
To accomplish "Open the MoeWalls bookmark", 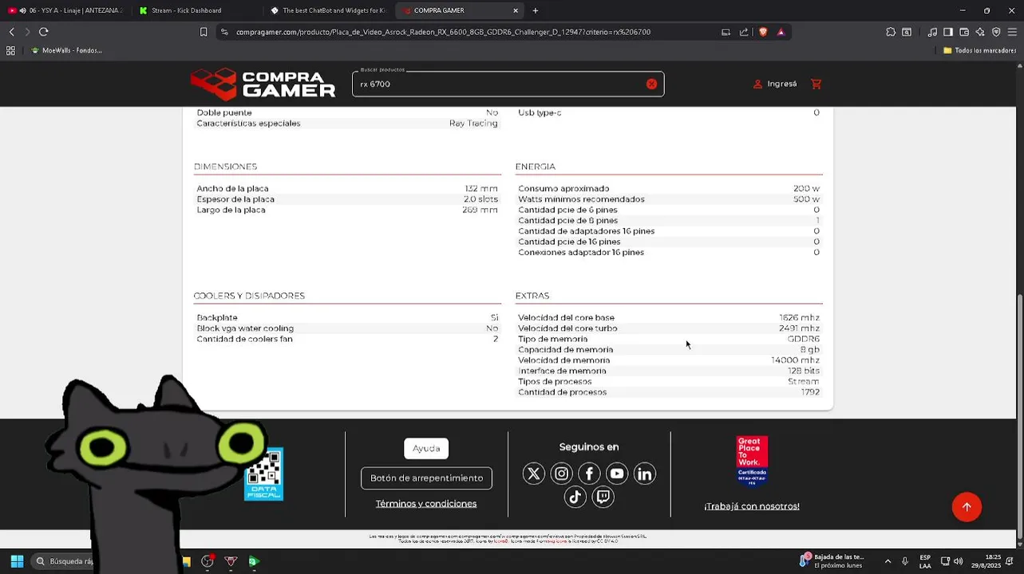I will [x=65, y=50].
